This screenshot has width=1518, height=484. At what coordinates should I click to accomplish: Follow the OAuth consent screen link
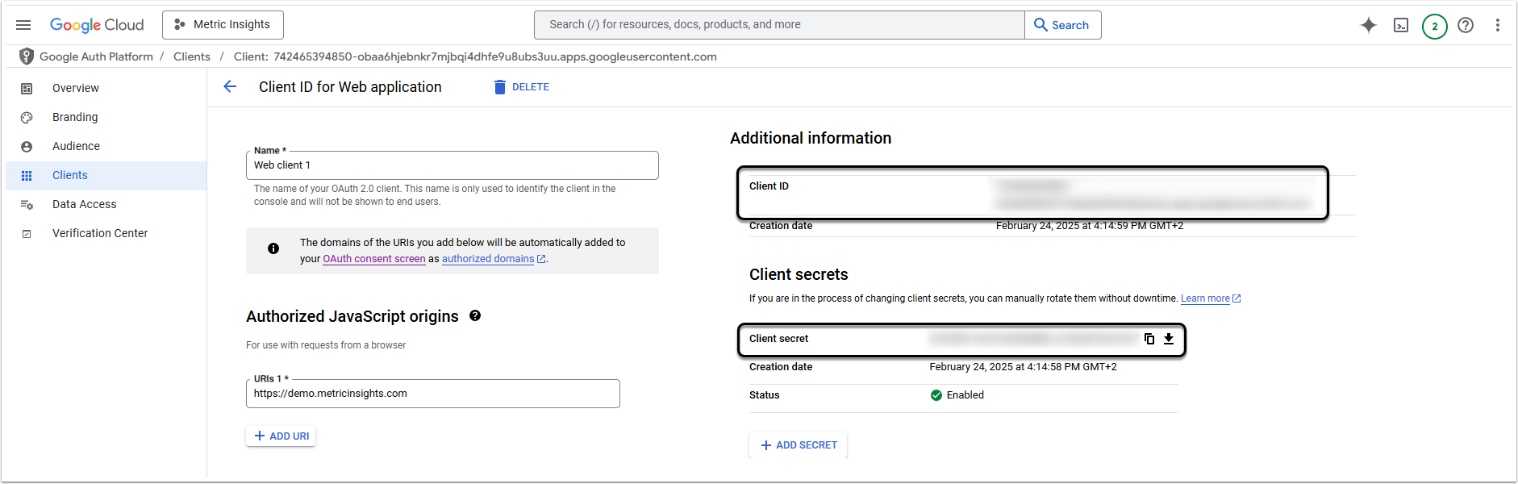click(x=373, y=259)
